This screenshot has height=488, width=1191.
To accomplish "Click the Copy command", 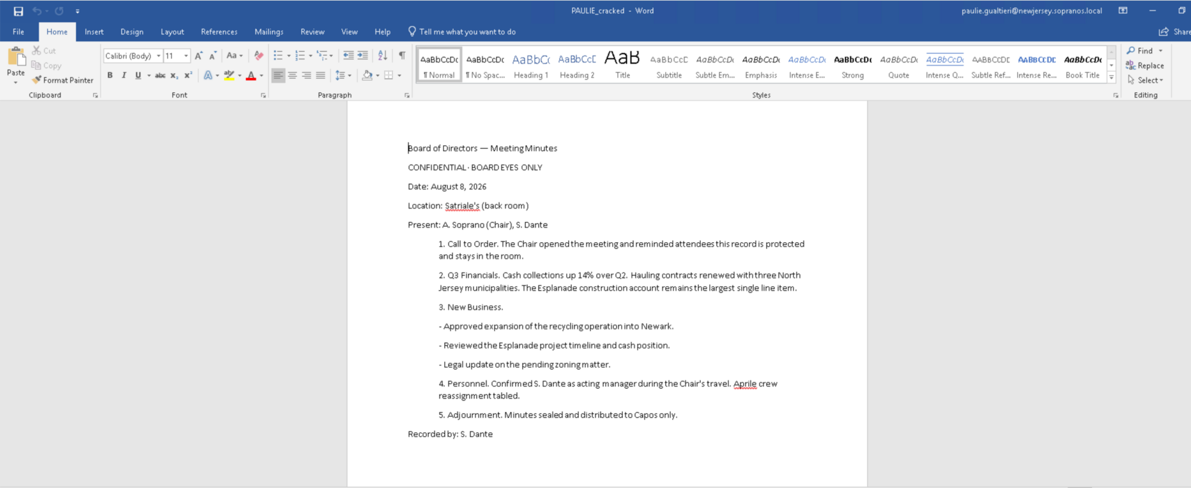I will tap(46, 65).
